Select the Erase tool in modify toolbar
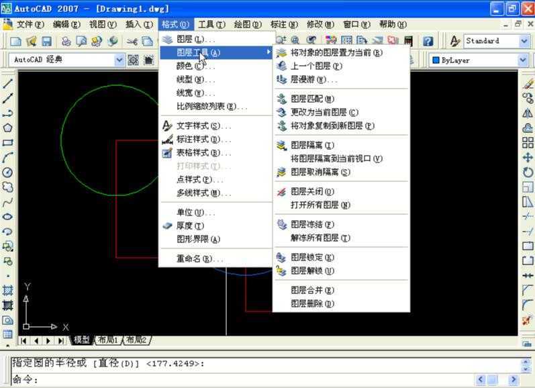This screenshot has height=388, width=535. coord(528,83)
